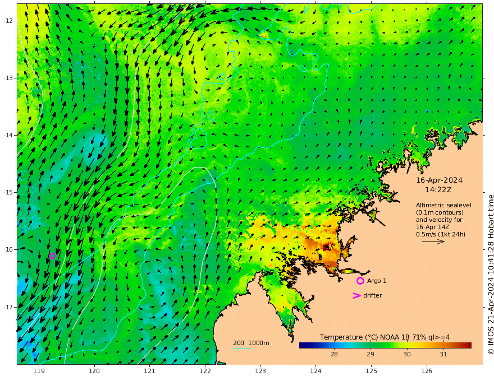Click the colorbar tick label 28
Viewport: 494px width, 381px height.
[x=334, y=354]
